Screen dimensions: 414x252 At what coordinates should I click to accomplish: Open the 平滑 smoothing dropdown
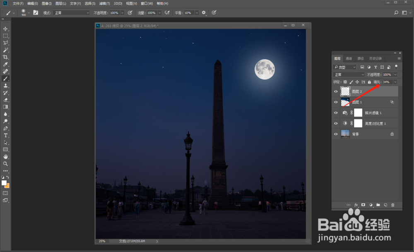(x=197, y=13)
